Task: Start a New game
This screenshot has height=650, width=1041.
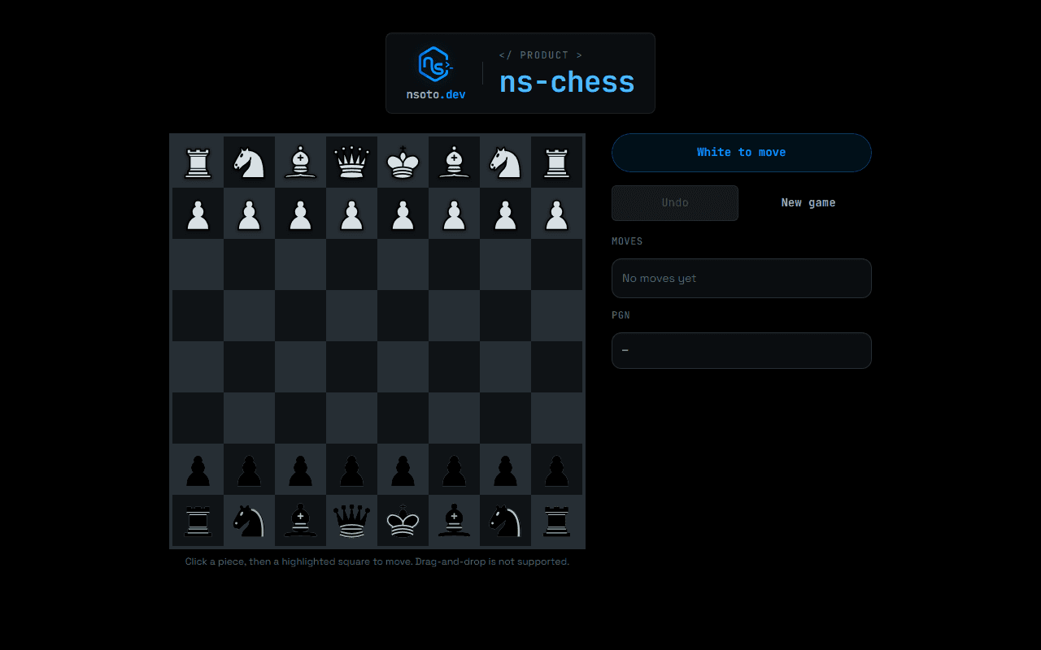Action: coord(808,203)
